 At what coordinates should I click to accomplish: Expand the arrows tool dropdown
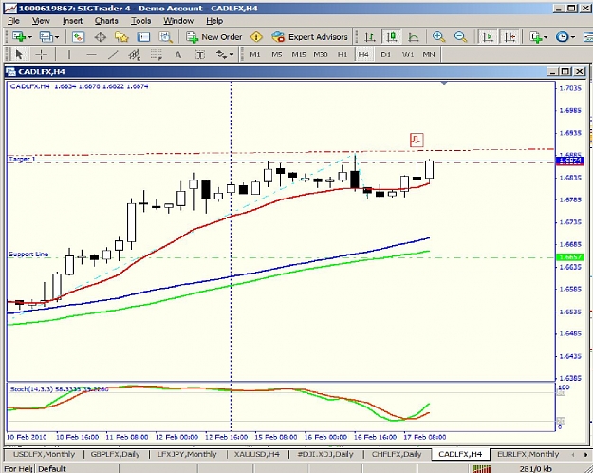point(232,55)
